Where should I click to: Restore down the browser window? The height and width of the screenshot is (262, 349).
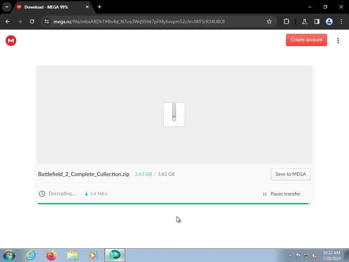pos(325,7)
